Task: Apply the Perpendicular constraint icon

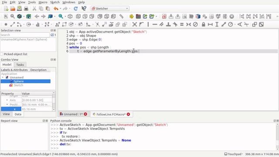Action: coord(168,24)
